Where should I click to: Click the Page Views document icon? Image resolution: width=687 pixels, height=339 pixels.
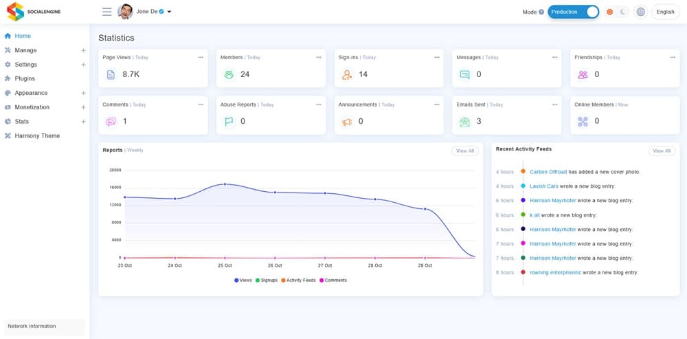pyautogui.click(x=111, y=74)
